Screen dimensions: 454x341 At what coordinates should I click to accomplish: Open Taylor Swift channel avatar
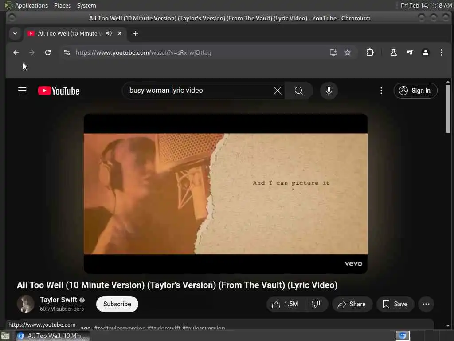coord(25,304)
